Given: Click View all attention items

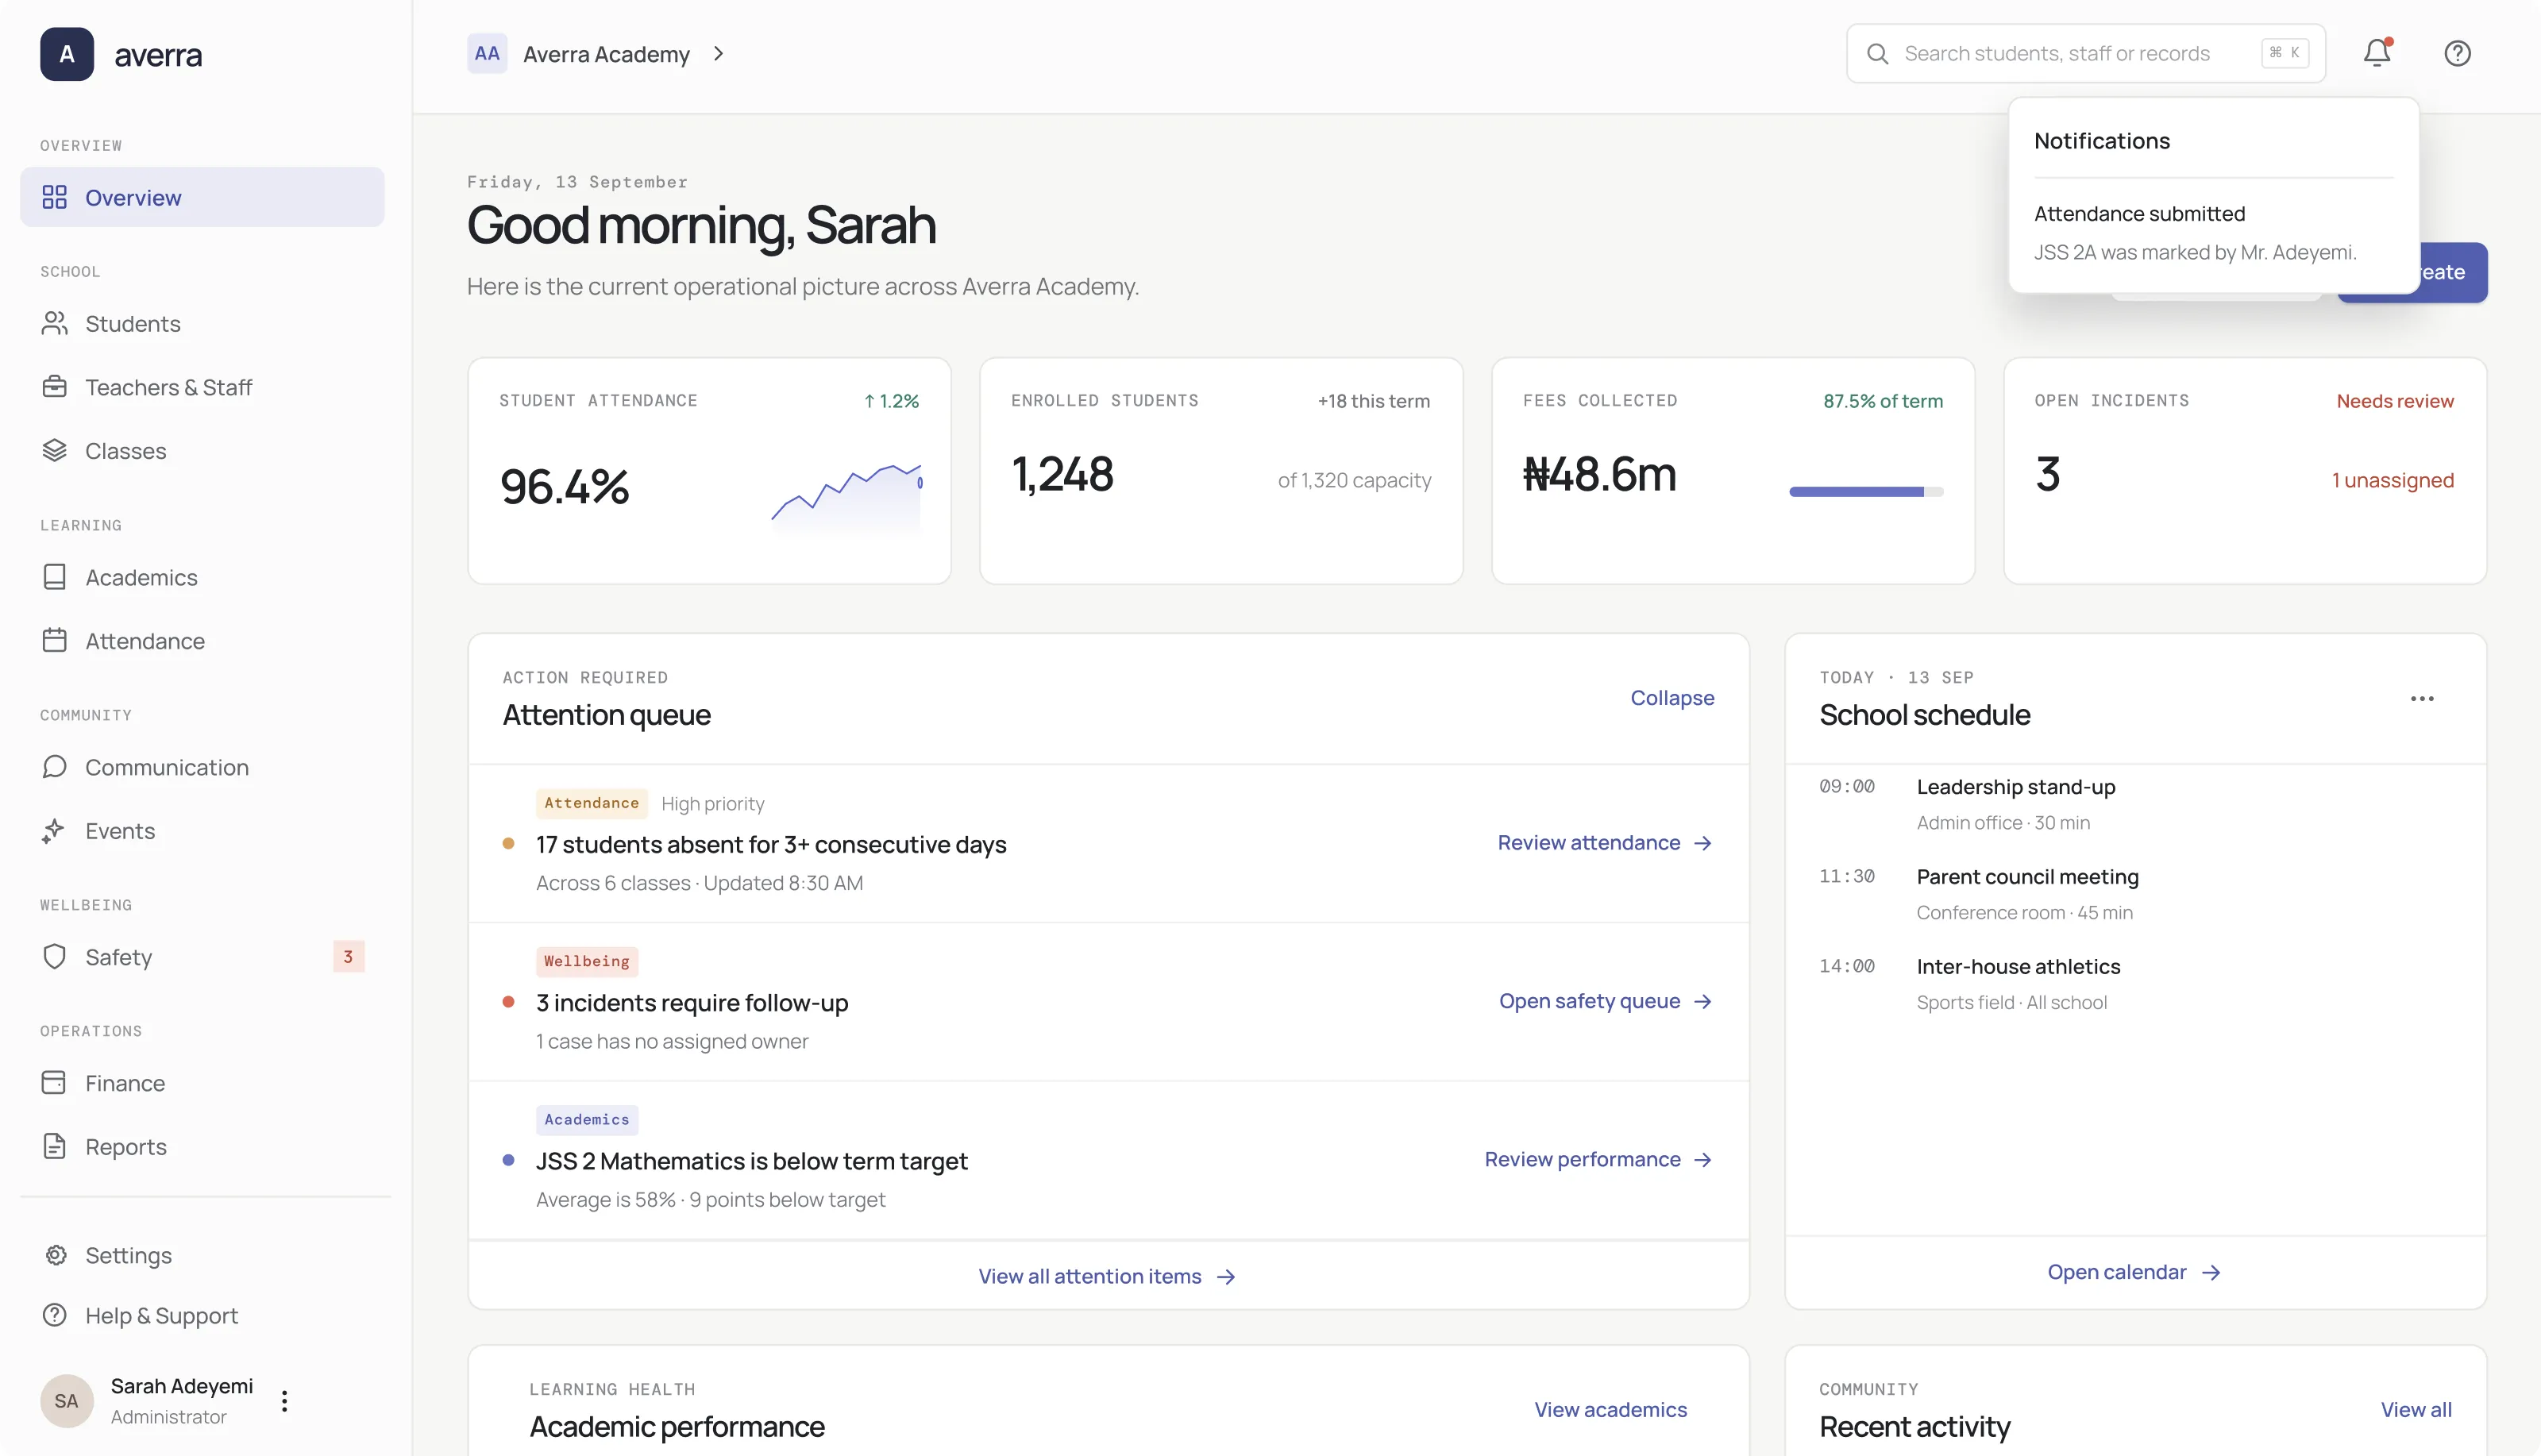Looking at the screenshot, I should 1108,1276.
